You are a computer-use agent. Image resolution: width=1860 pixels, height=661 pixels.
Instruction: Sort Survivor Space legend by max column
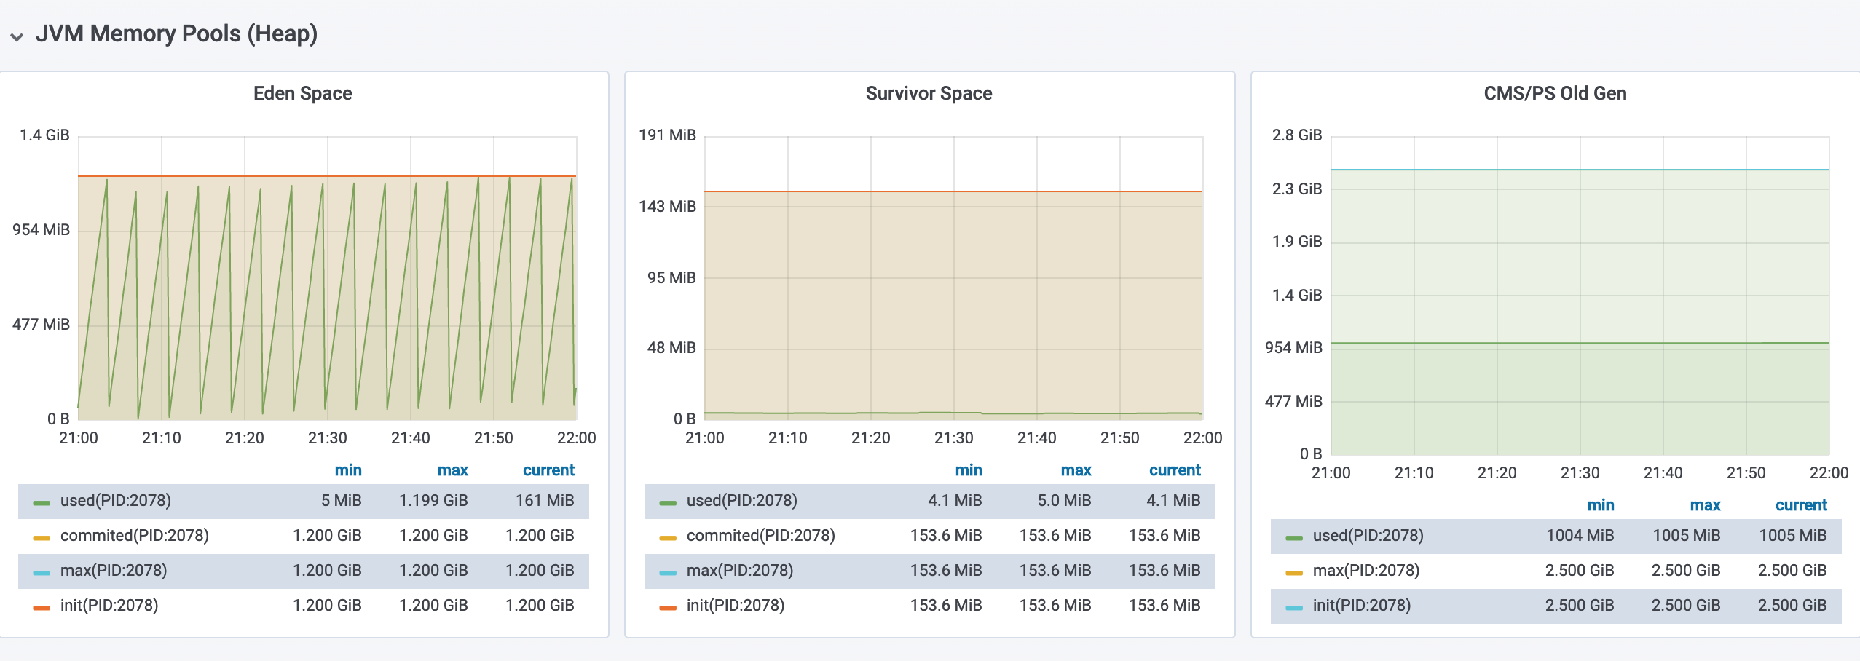pos(1076,470)
